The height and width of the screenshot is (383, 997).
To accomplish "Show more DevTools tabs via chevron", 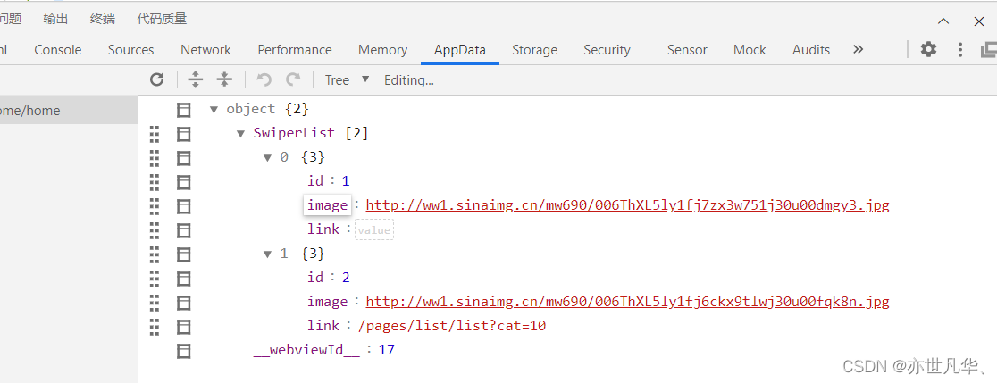I will pyautogui.click(x=859, y=49).
